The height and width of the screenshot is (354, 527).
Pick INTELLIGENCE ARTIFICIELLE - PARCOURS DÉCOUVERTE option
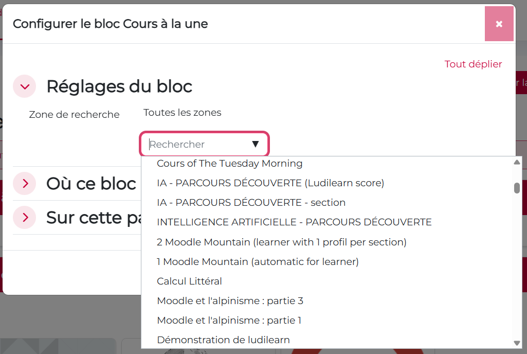[x=294, y=222]
